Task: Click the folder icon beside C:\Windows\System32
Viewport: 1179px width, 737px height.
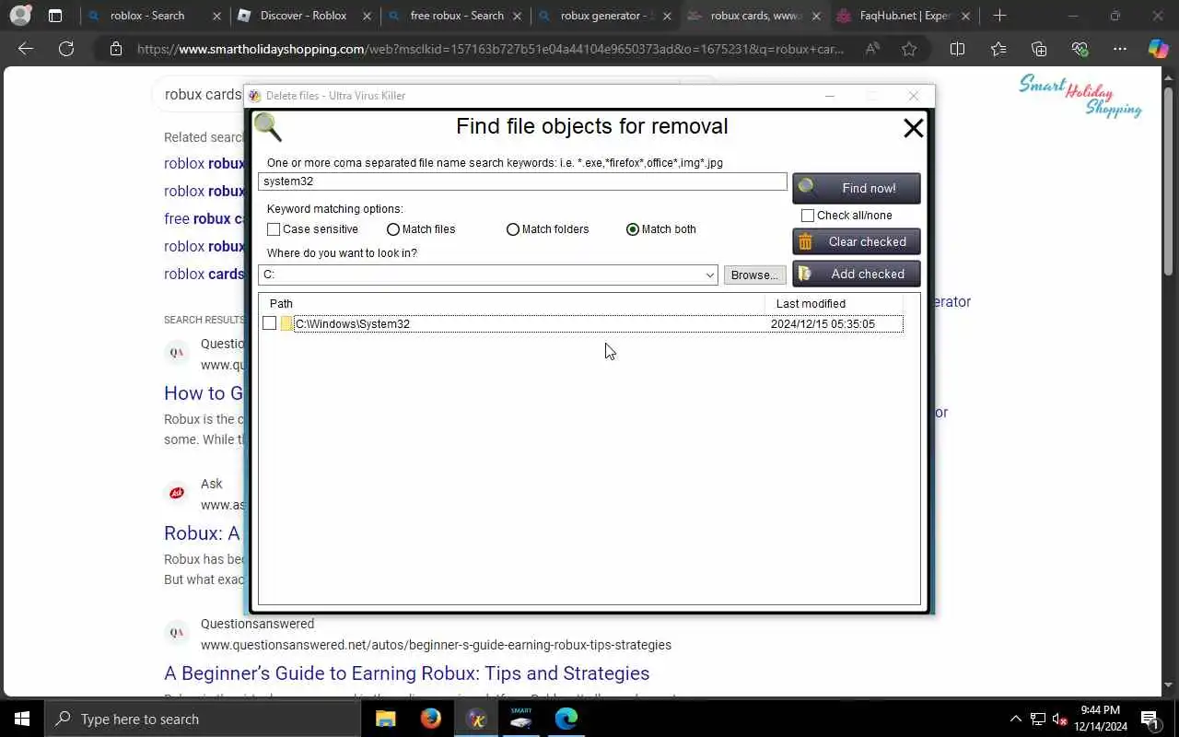Action: click(x=286, y=323)
